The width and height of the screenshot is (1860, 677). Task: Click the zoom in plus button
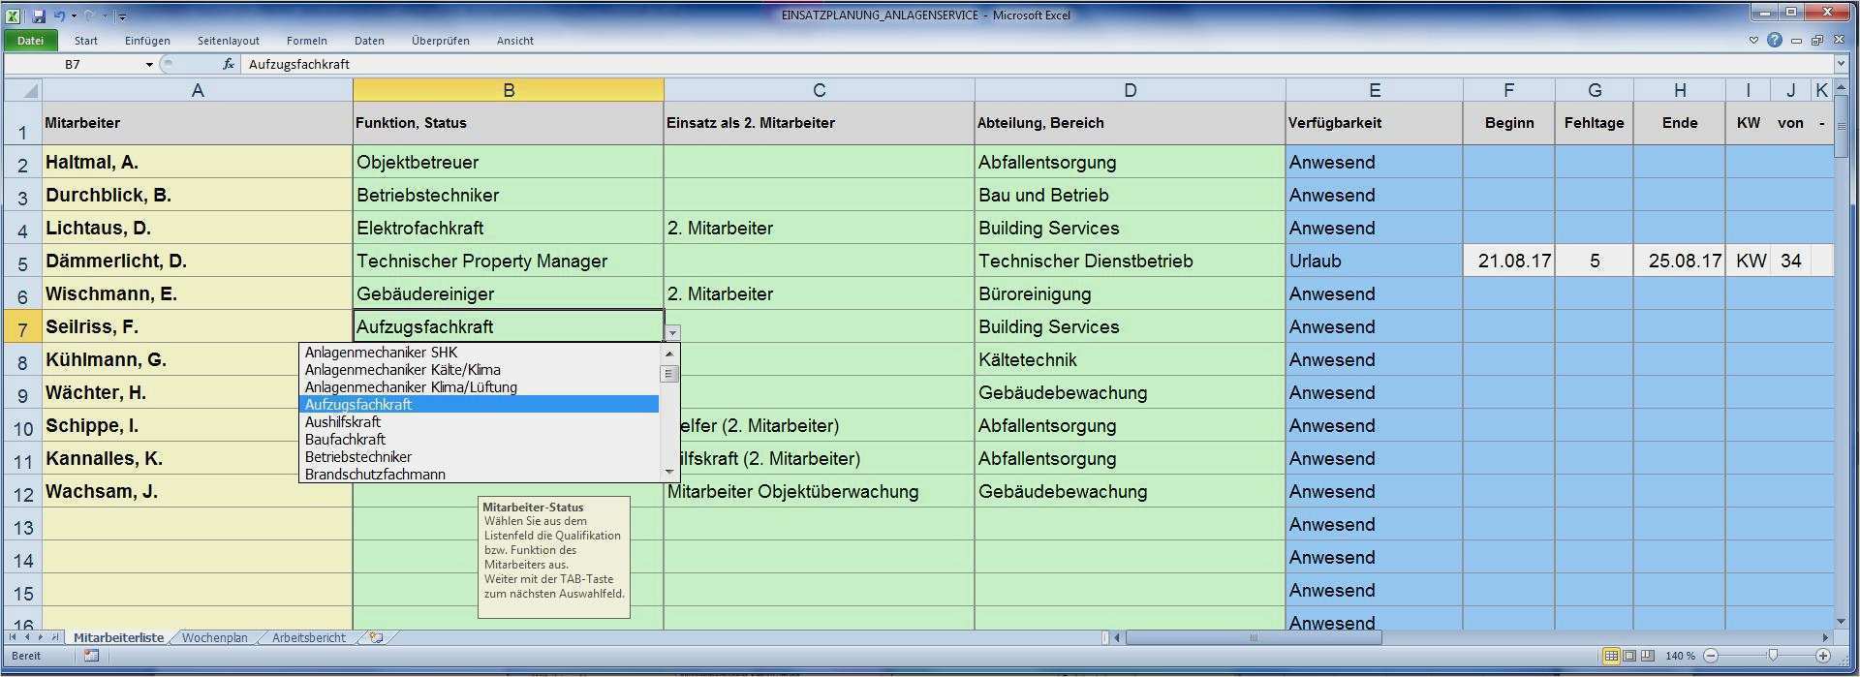coord(1822,657)
